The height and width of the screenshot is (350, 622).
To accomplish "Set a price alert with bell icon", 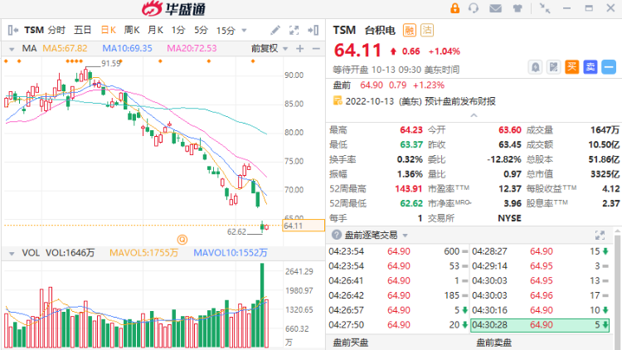I will tap(535, 67).
